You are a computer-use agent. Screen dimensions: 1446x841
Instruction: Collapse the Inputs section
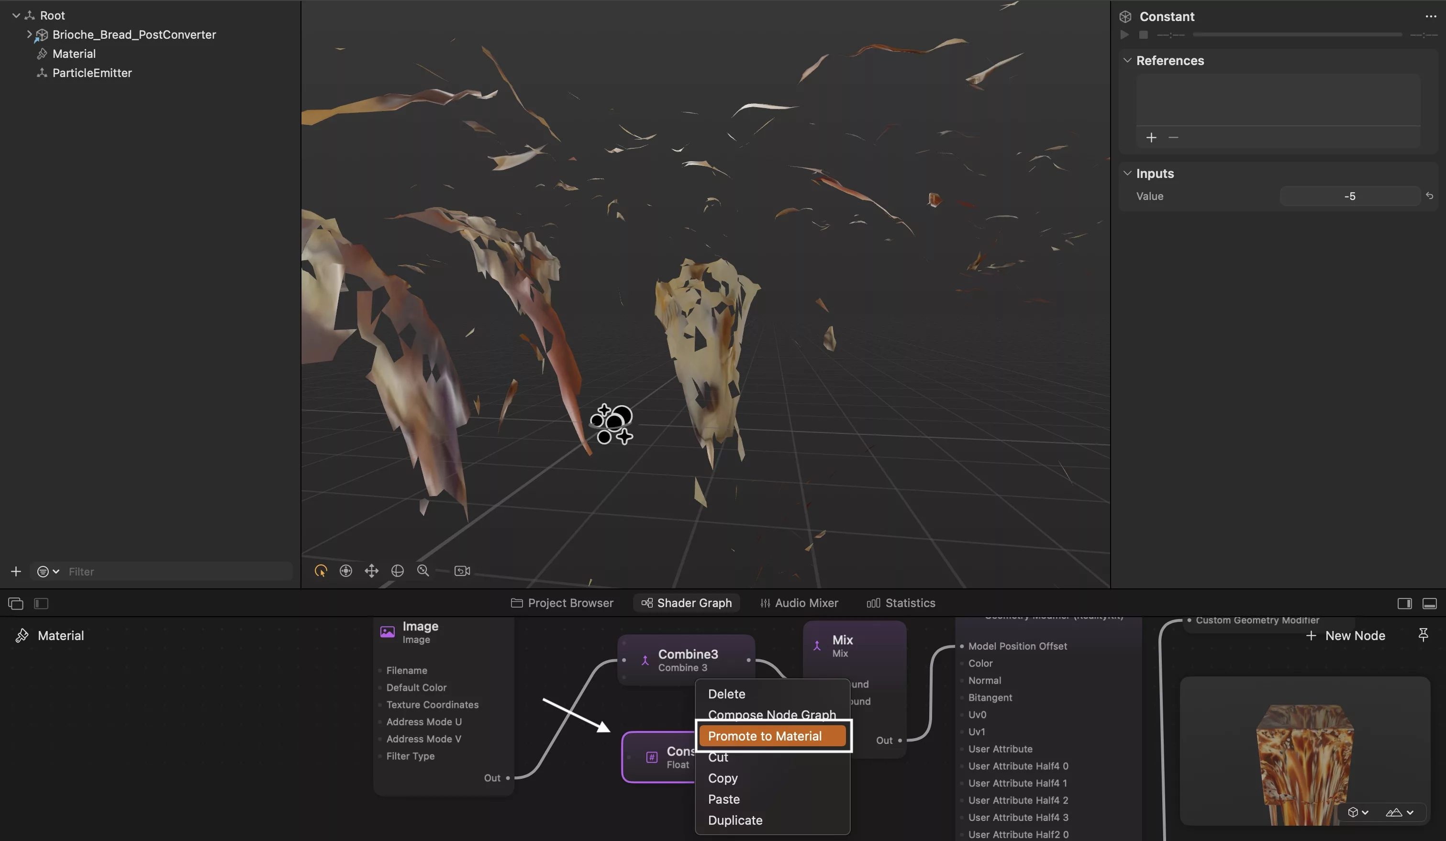tap(1127, 173)
